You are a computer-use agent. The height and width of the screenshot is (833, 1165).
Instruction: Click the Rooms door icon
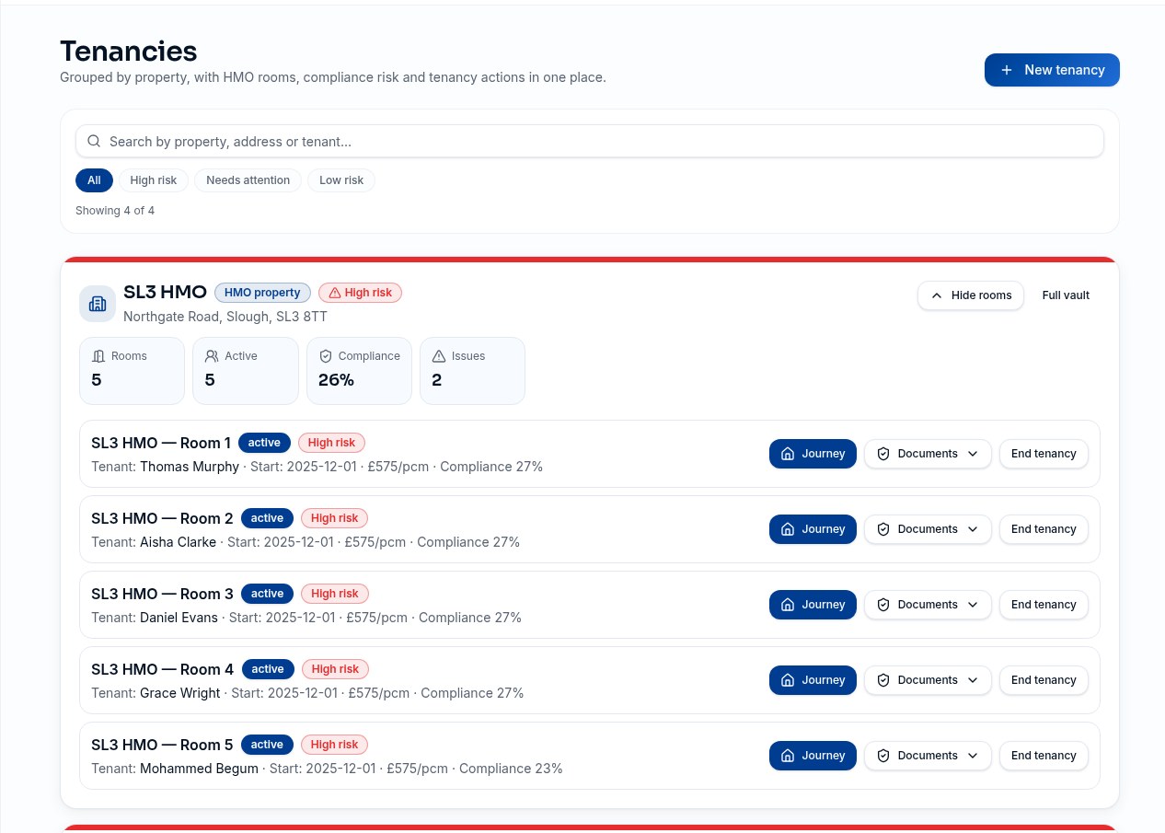(x=98, y=356)
